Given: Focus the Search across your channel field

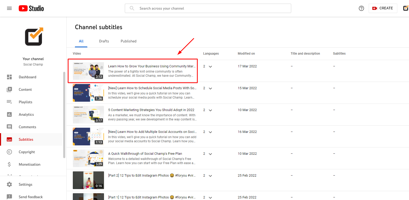Looking at the screenshot, I should [208, 8].
